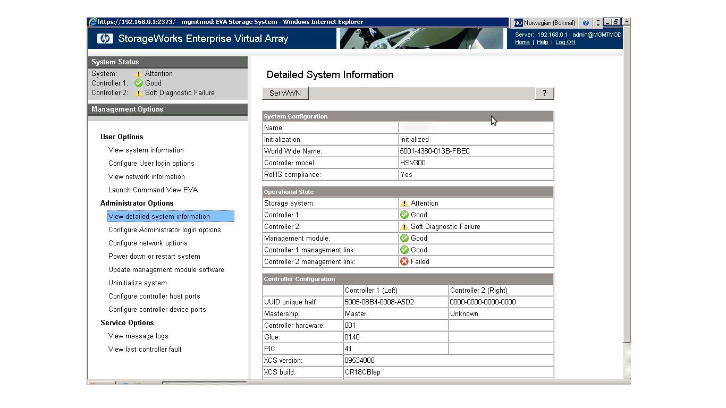Open Configure controller host ports
Image resolution: width=726 pixels, height=408 pixels.
(154, 296)
